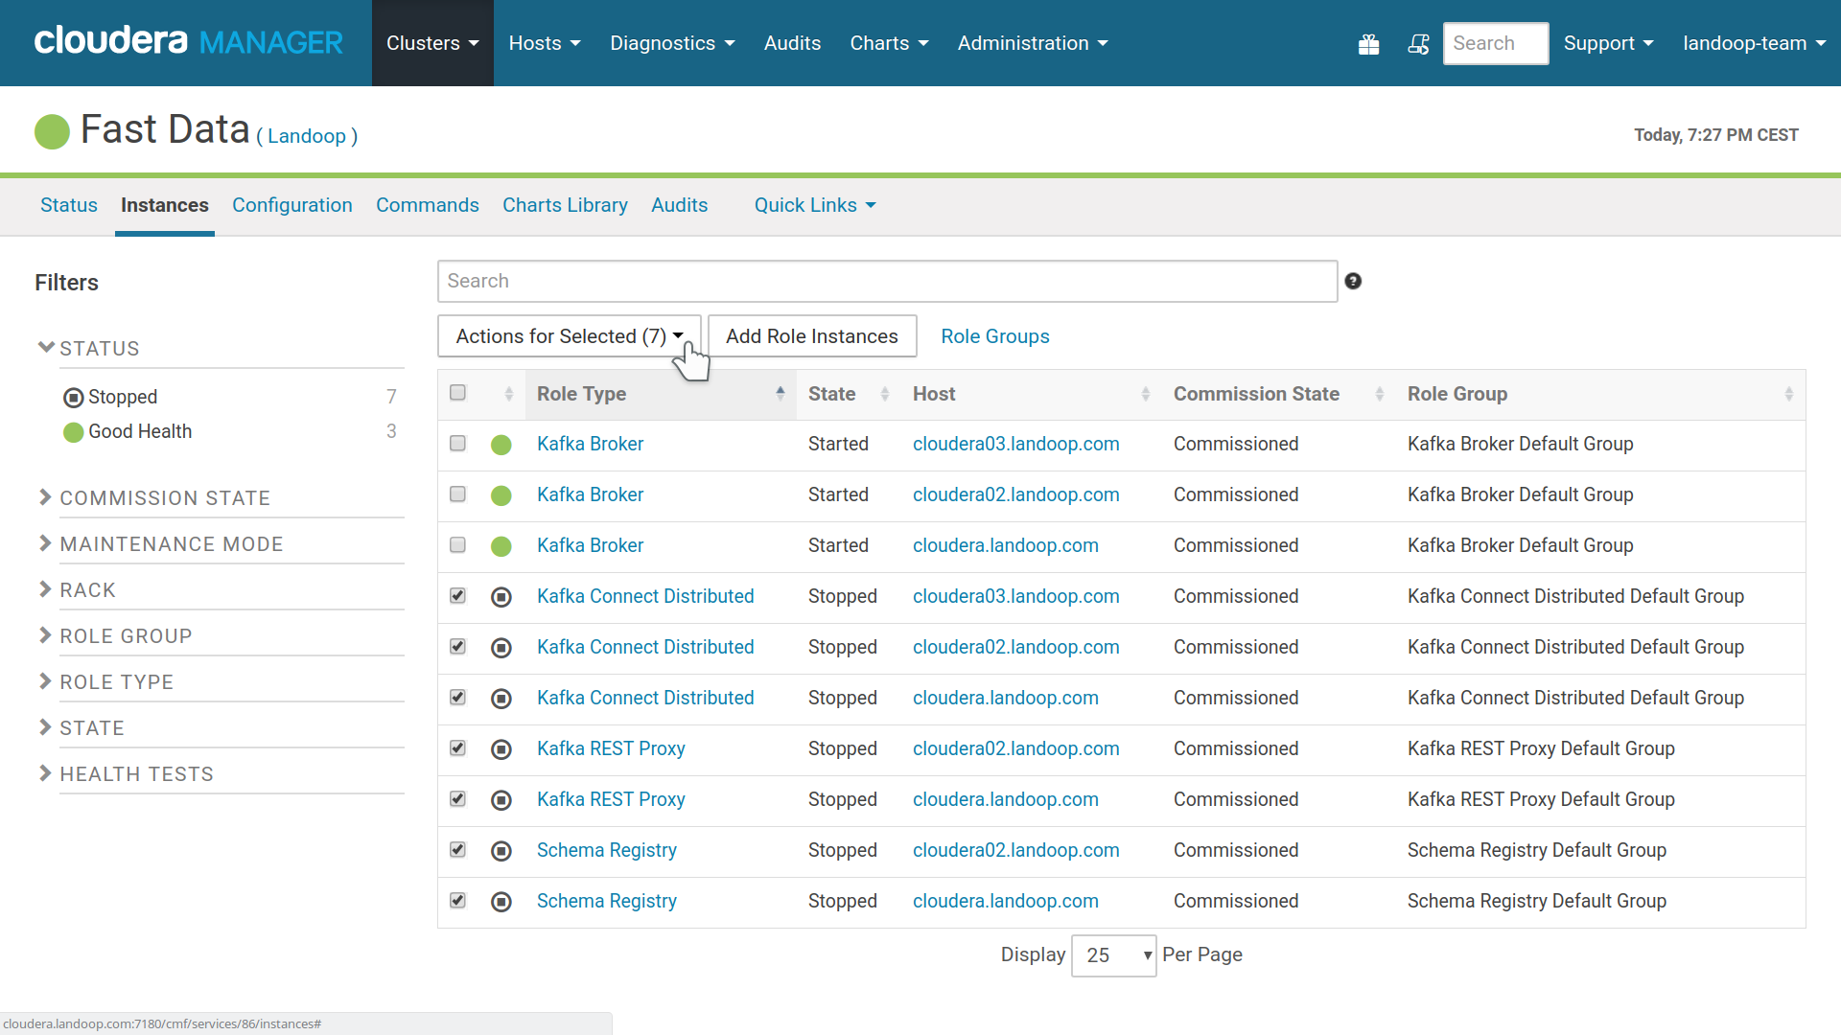
Task: Uncheck Kafka REST Proxy cloudera02 checkbox
Action: [457, 748]
